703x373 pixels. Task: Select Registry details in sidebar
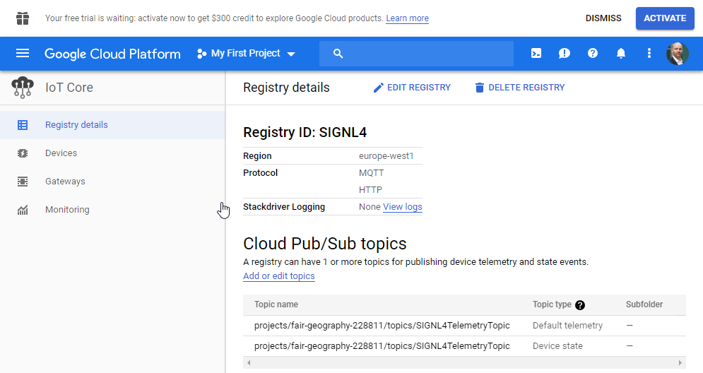112,125
